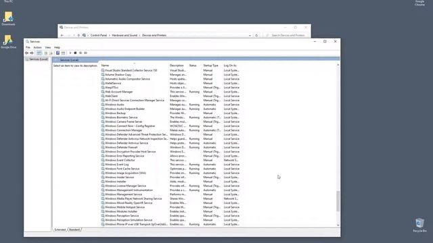Screen dimensions: 433x243
Task: Toggle Show/Hide Console Tree toolbar icon
Action: (39, 53)
